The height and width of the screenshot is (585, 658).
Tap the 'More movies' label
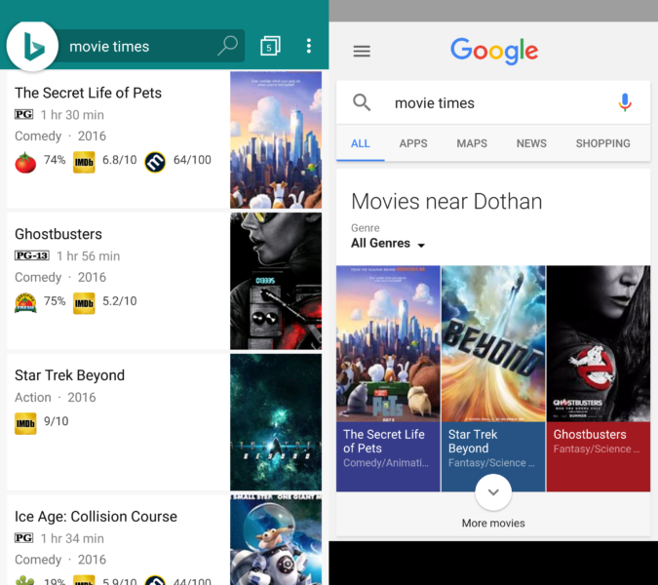pos(493,524)
